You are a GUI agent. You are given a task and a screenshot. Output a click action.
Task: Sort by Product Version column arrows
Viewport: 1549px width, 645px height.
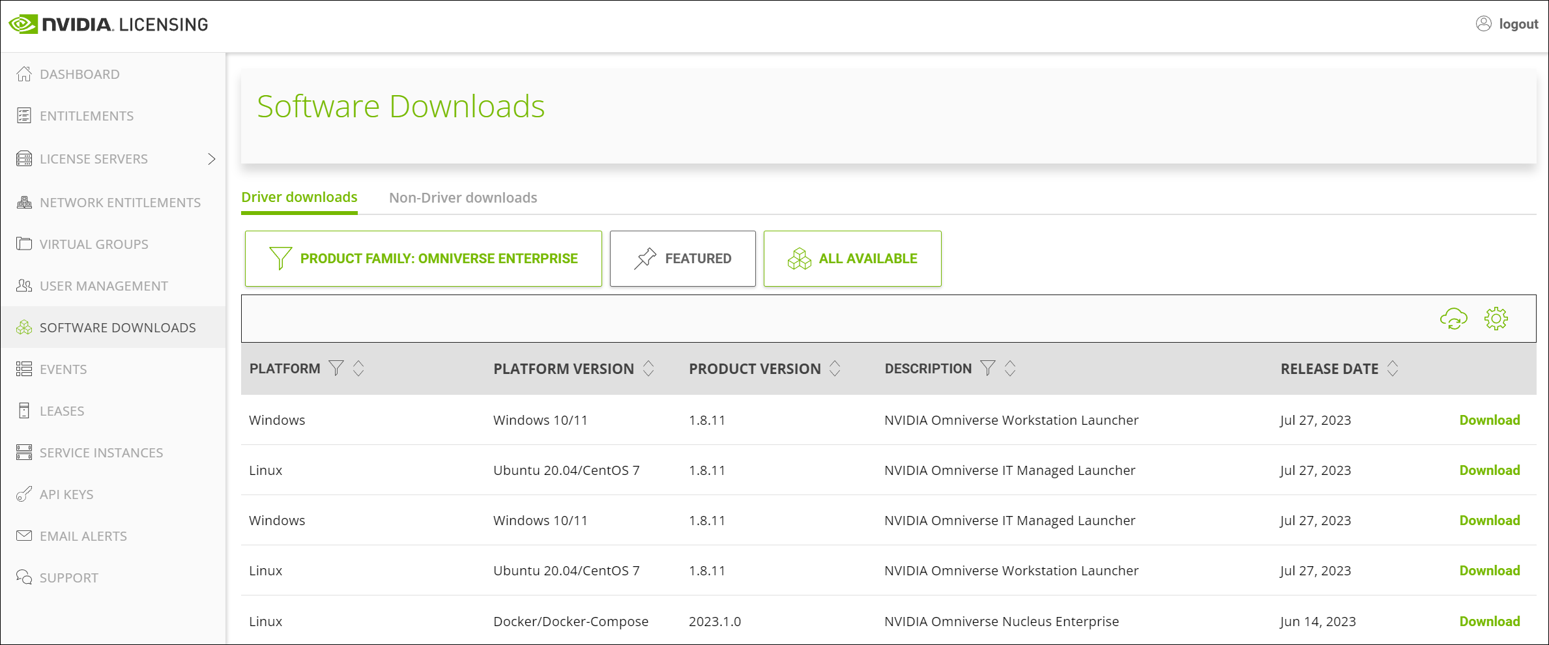(x=835, y=368)
